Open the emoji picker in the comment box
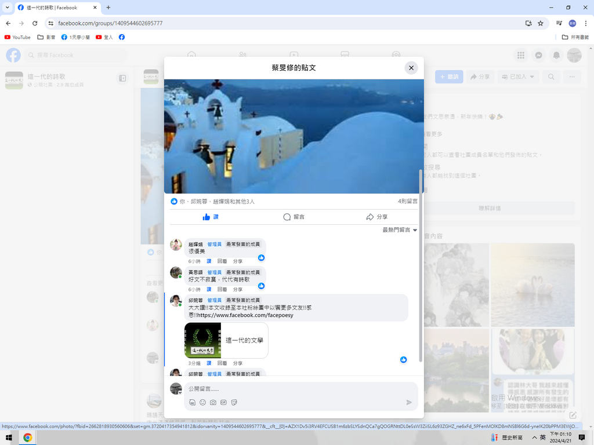 (202, 402)
